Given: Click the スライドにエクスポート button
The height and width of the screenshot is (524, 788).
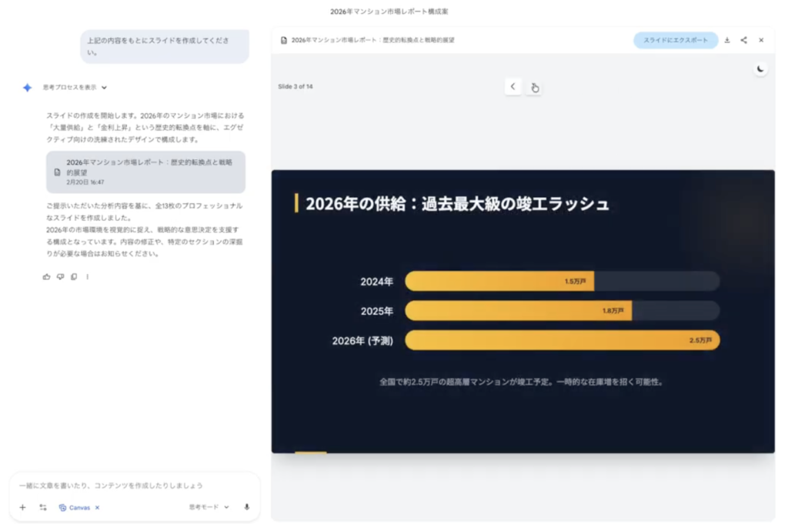Looking at the screenshot, I should pyautogui.click(x=676, y=40).
